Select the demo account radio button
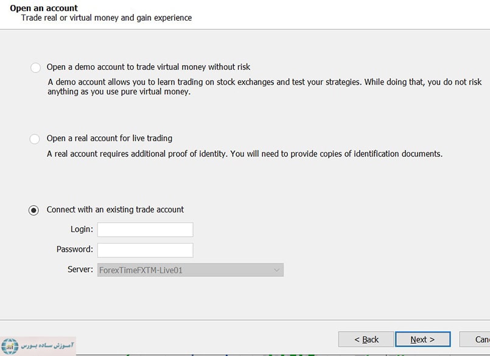 [x=35, y=68]
